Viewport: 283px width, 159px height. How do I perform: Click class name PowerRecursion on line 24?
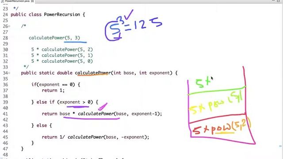pos(62,15)
